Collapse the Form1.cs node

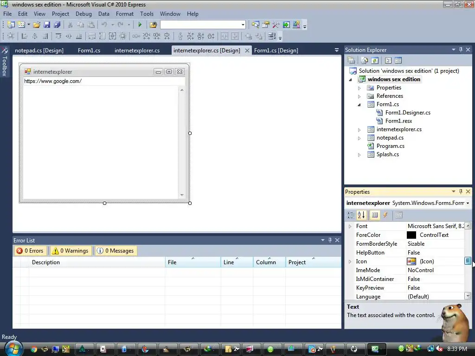click(359, 105)
